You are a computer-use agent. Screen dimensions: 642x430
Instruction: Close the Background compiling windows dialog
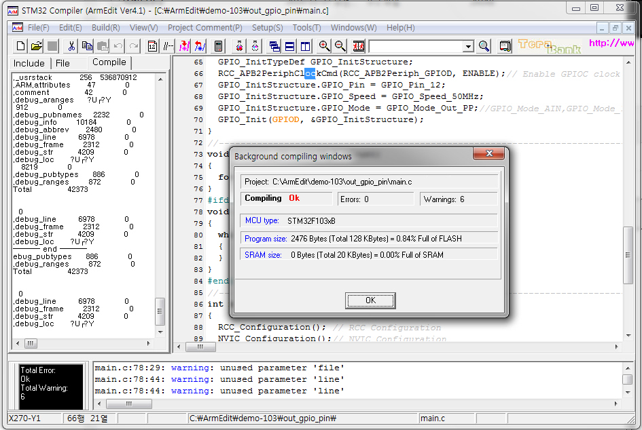pyautogui.click(x=488, y=155)
